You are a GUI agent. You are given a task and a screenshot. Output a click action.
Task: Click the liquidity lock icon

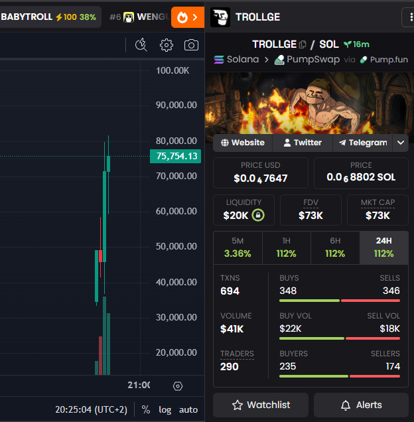(x=258, y=215)
